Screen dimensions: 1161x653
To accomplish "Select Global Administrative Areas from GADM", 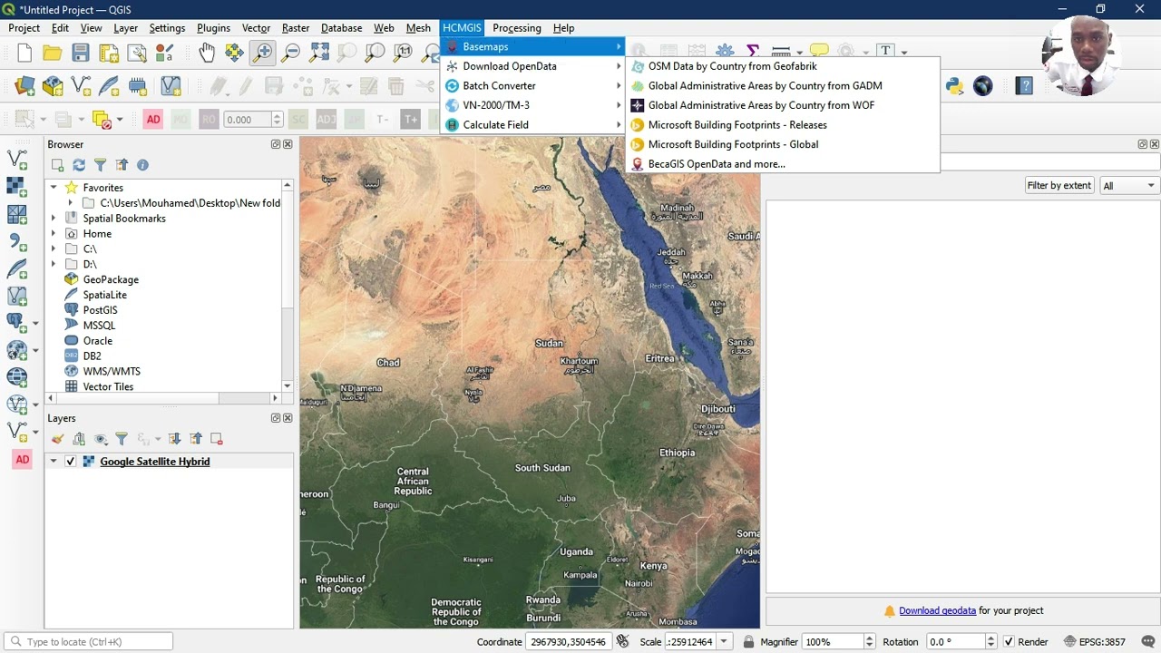I will coord(783,86).
